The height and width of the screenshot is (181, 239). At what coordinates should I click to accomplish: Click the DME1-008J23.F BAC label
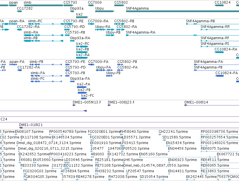121,102
